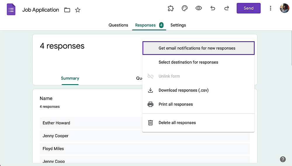The height and width of the screenshot is (166, 292).
Task: Choose Delete all responses
Action: pos(199,122)
